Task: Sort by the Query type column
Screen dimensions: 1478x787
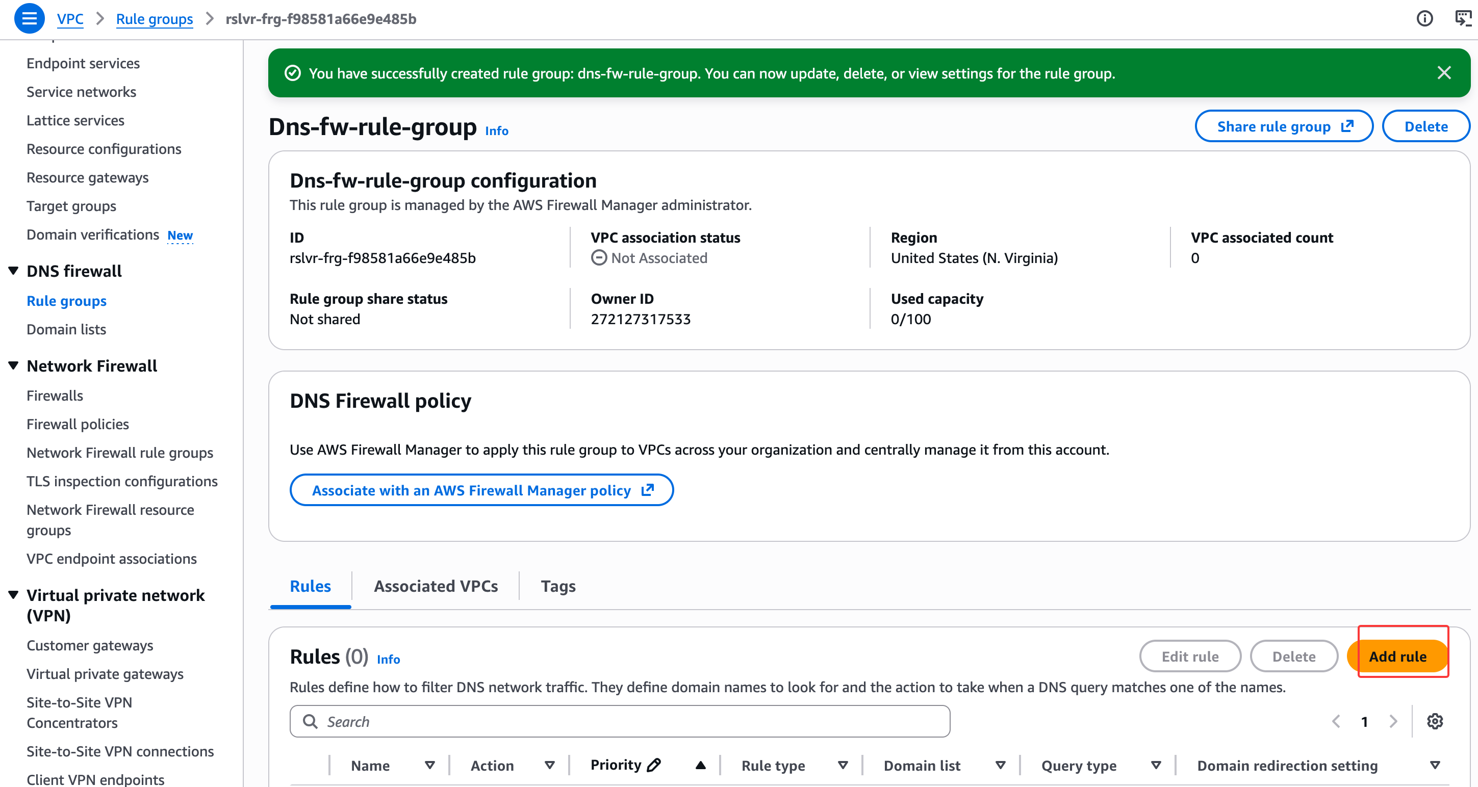Action: click(x=1156, y=765)
